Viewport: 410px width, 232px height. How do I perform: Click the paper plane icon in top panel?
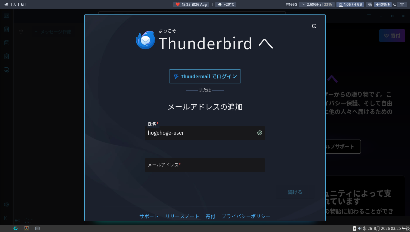[6, 4]
